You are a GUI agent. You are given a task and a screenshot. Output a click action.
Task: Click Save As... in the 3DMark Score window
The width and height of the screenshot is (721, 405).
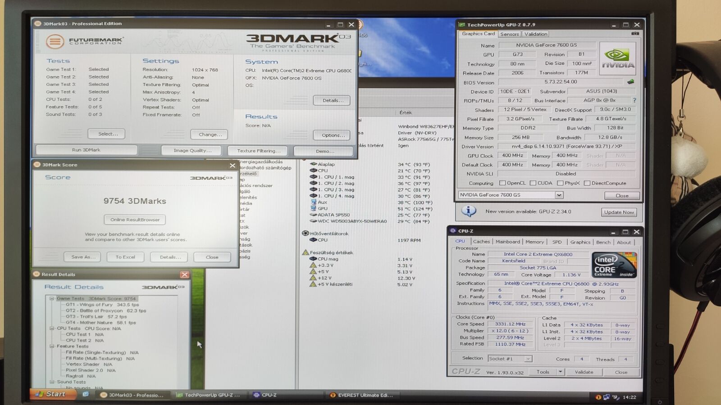(x=83, y=257)
